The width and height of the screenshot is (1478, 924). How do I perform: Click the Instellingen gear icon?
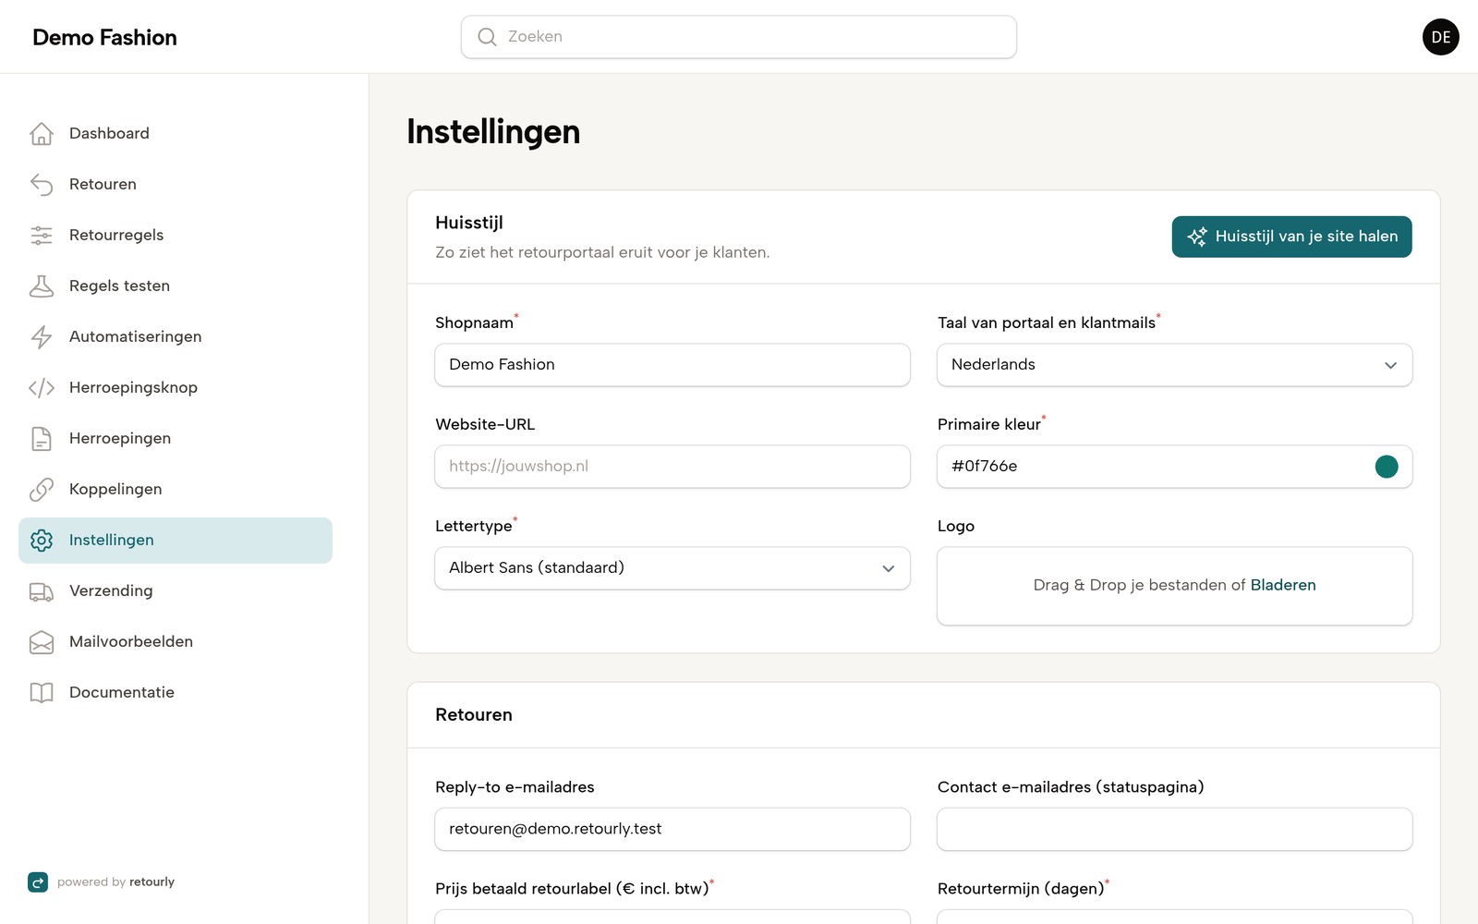[42, 541]
